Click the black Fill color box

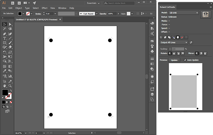point(5,93)
